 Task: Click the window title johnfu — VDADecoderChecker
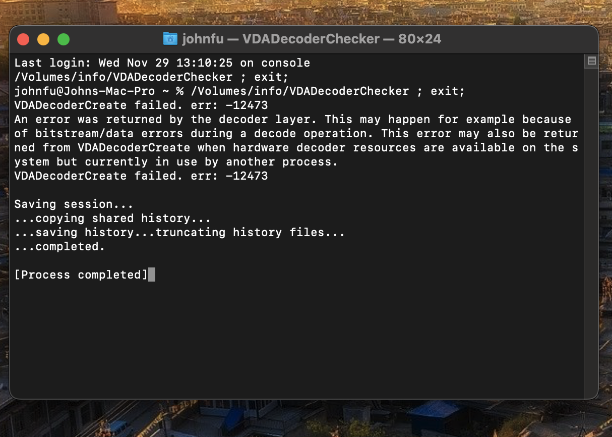[x=281, y=39]
